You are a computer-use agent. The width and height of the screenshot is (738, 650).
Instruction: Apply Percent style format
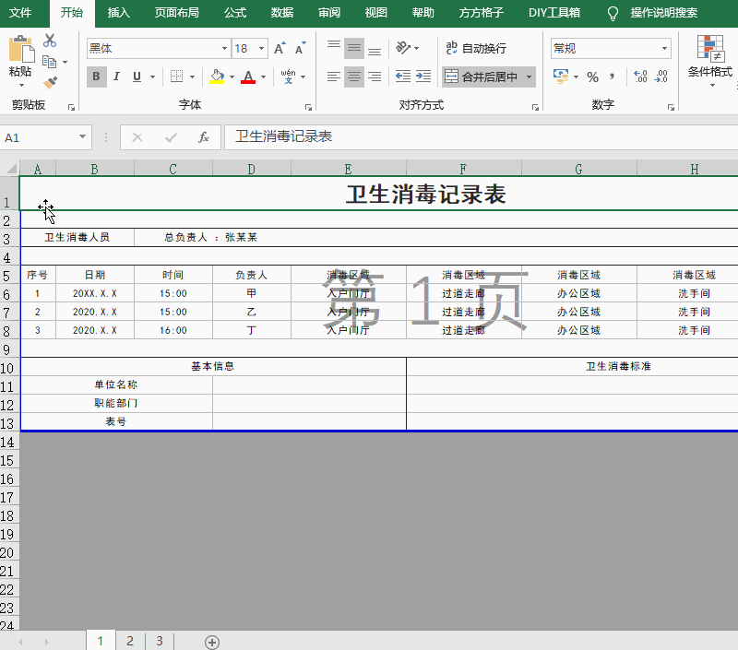click(592, 77)
